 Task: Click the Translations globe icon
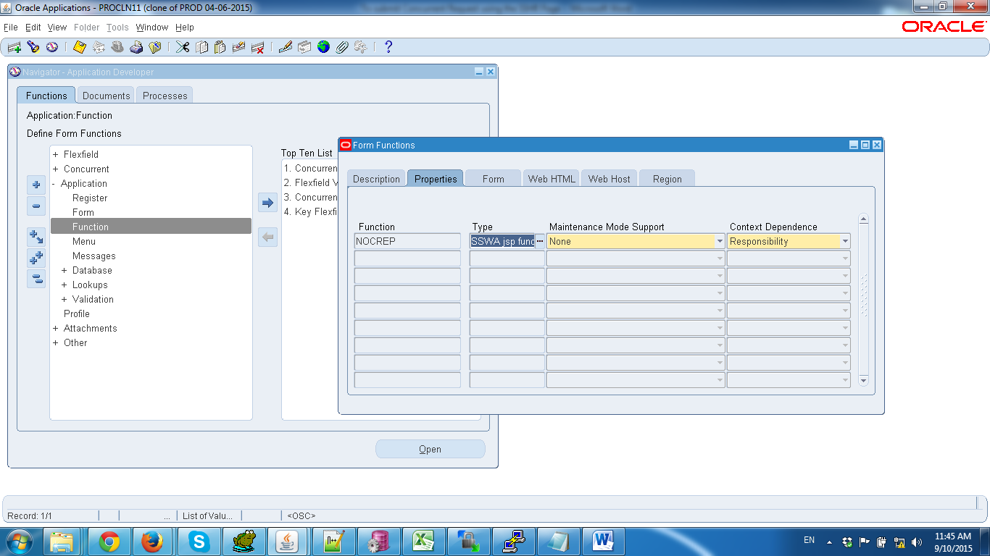pyautogui.click(x=323, y=47)
